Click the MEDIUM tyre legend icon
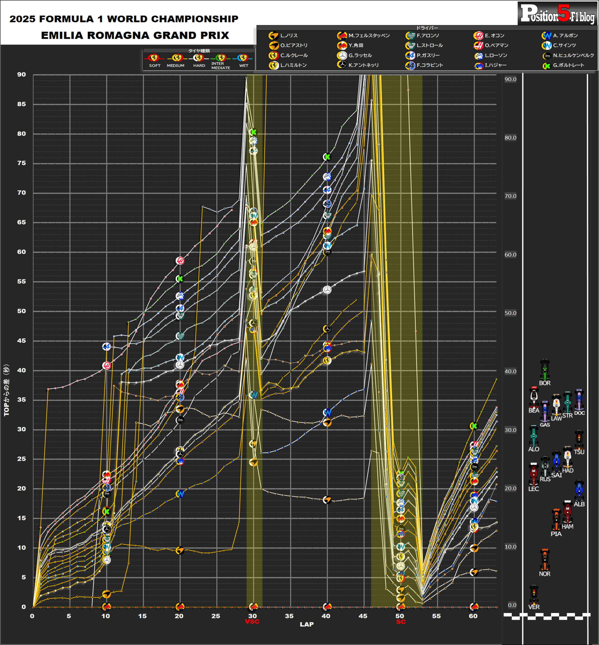The width and height of the screenshot is (599, 645). [x=177, y=58]
